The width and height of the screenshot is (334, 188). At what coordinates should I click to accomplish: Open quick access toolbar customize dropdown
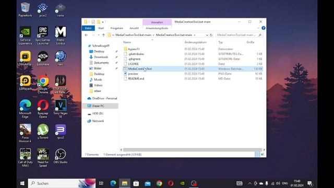pyautogui.click(x=103, y=22)
